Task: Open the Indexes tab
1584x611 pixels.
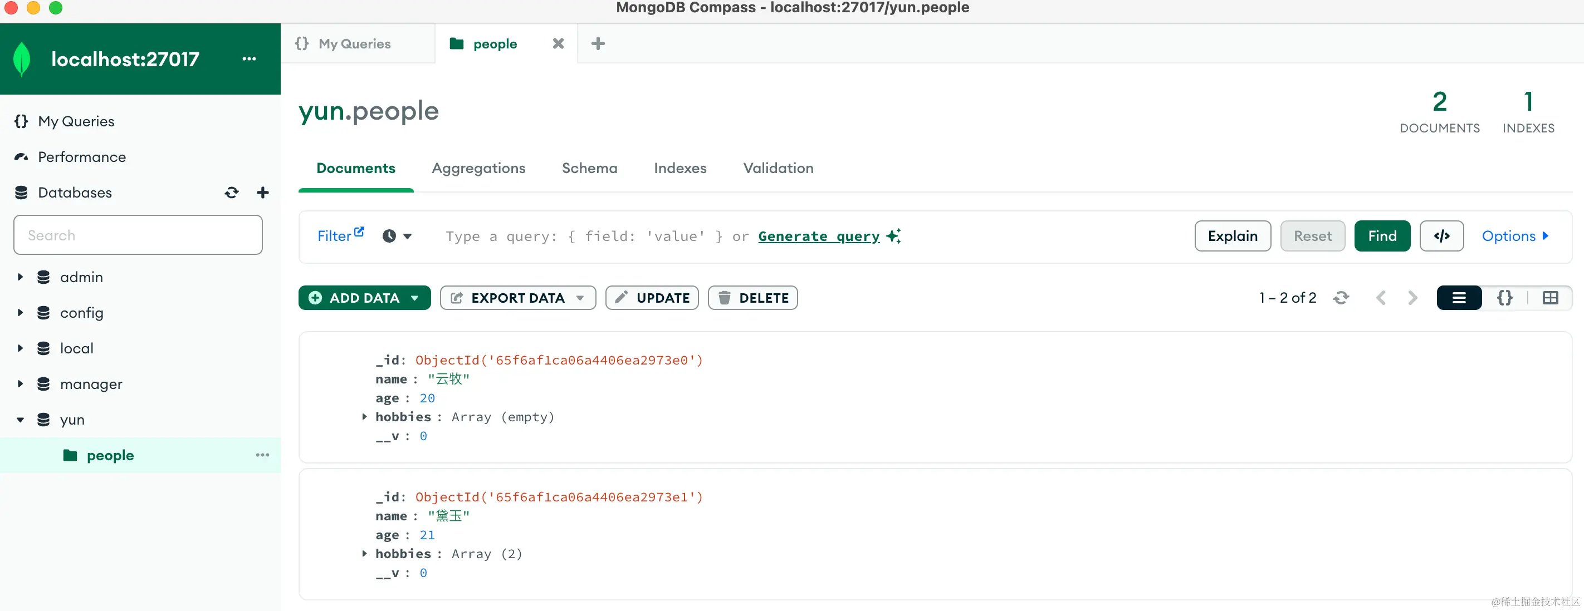Action: [x=680, y=168]
